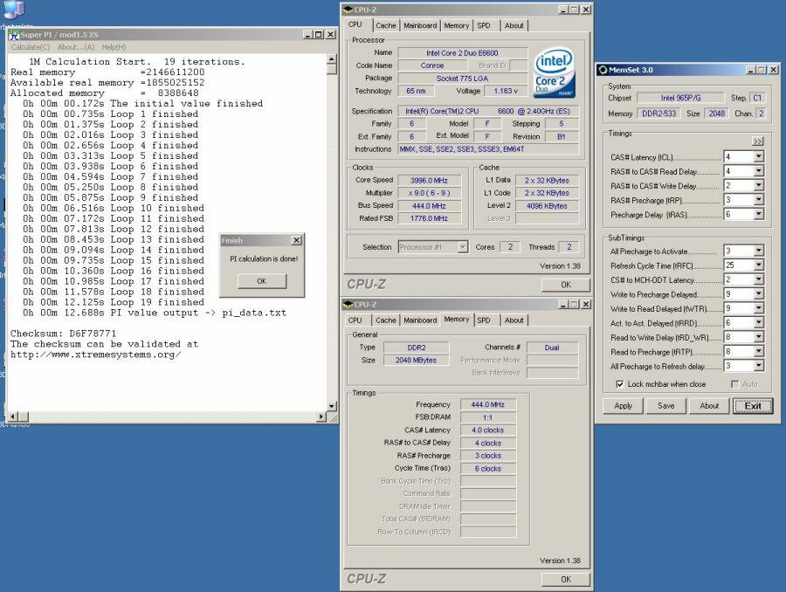The height and width of the screenshot is (592, 786).
Task: Switch to SPD tab in lower CPU-Z window
Action: [484, 320]
